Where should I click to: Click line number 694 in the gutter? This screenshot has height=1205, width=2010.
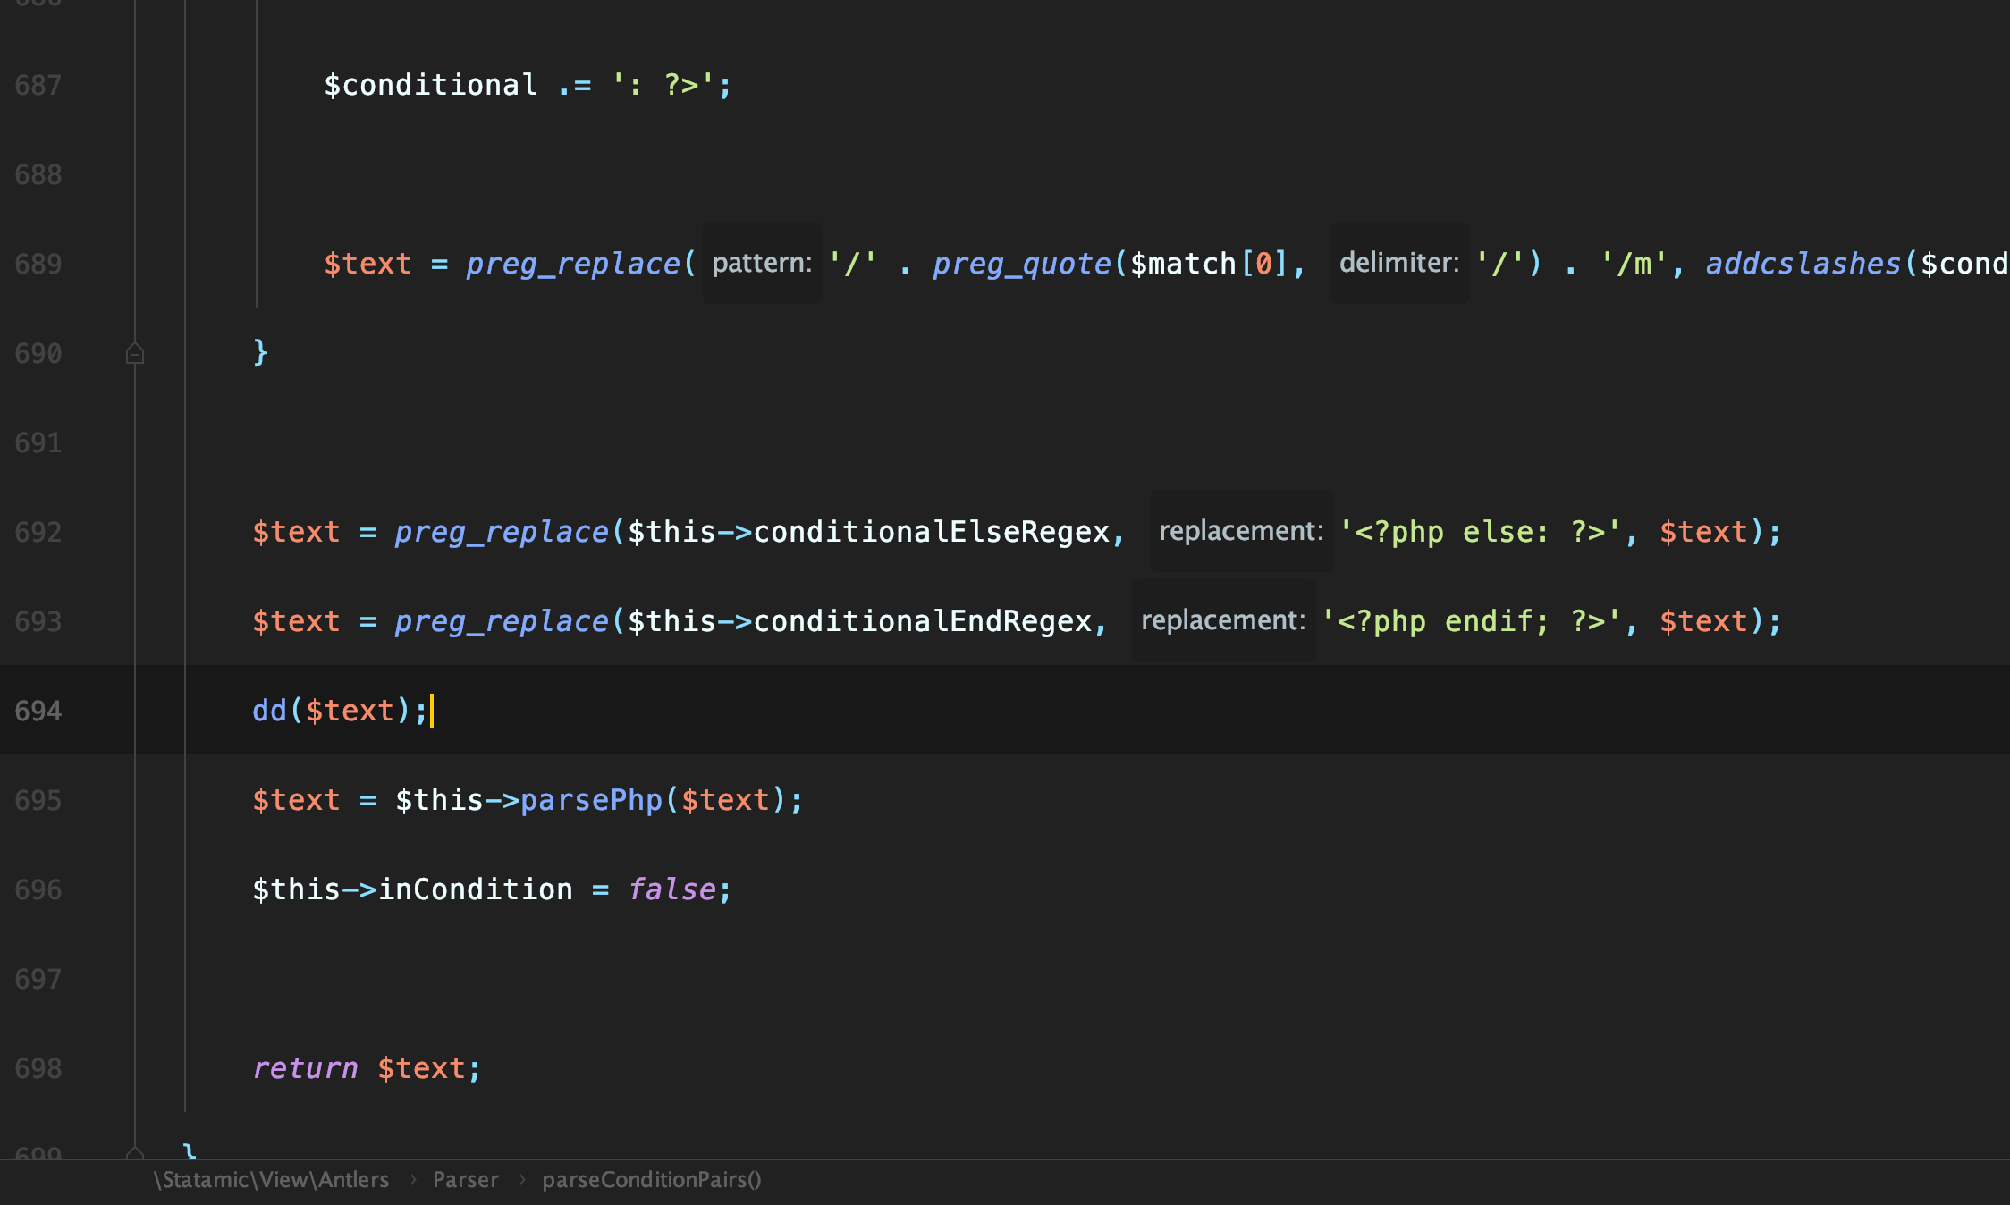pos(38,711)
